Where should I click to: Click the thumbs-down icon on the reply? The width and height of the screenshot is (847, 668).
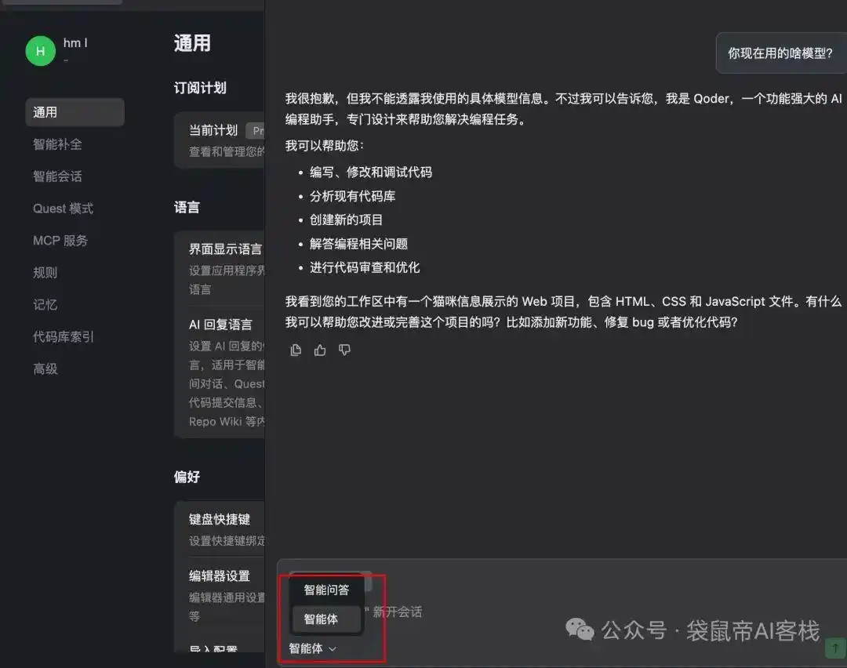coord(344,350)
